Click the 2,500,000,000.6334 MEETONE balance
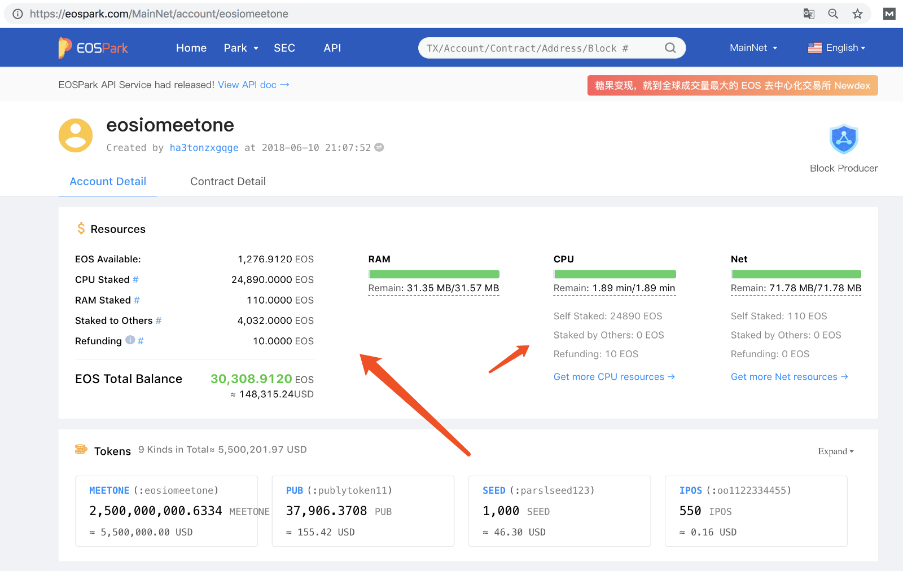Image resolution: width=903 pixels, height=571 pixels. (x=179, y=511)
